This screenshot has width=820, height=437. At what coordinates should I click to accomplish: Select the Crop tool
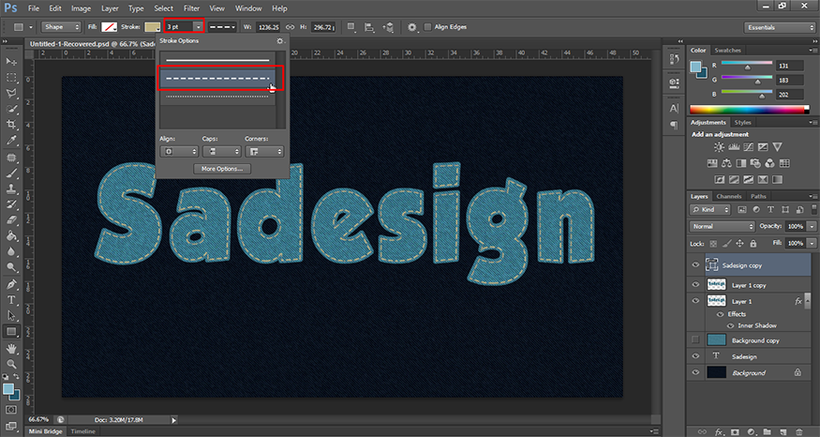click(x=11, y=125)
